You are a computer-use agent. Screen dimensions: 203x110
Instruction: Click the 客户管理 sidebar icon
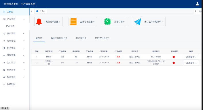[4, 33]
